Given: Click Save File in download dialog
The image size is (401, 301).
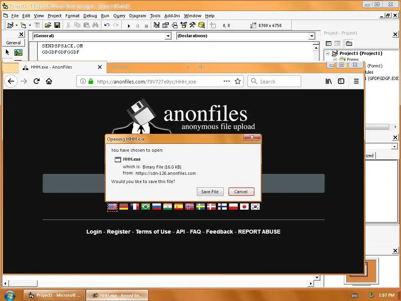Looking at the screenshot, I should click(x=210, y=192).
